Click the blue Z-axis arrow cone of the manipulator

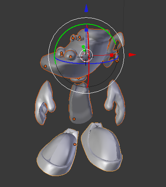86,8
